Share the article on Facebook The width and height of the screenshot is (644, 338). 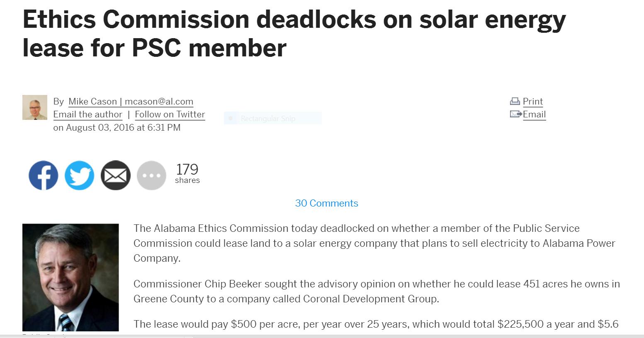44,175
